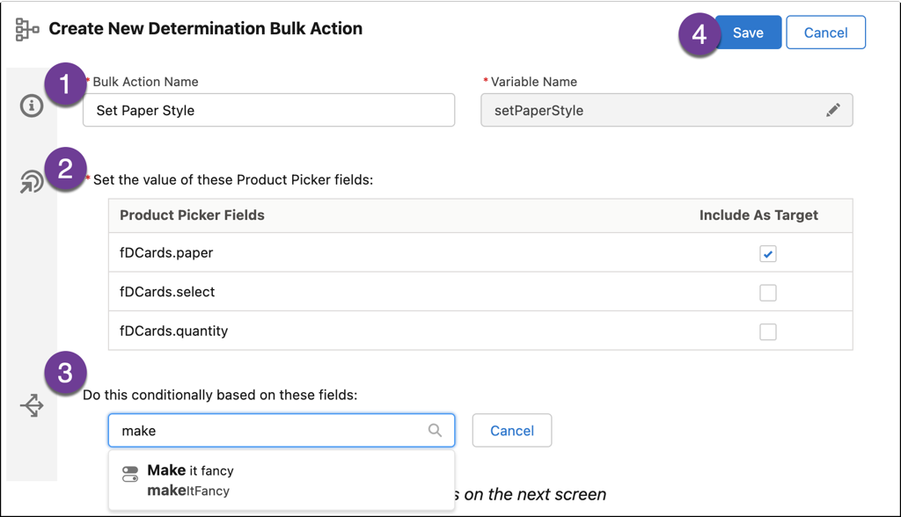Click the top Cancel button next to Save

[x=825, y=33]
